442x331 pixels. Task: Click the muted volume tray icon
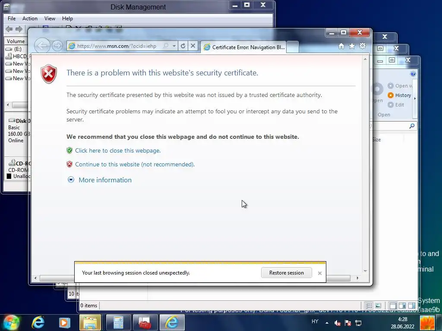[x=338, y=323]
